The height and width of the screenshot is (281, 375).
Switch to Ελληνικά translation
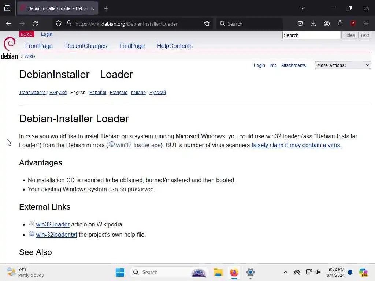(x=58, y=93)
